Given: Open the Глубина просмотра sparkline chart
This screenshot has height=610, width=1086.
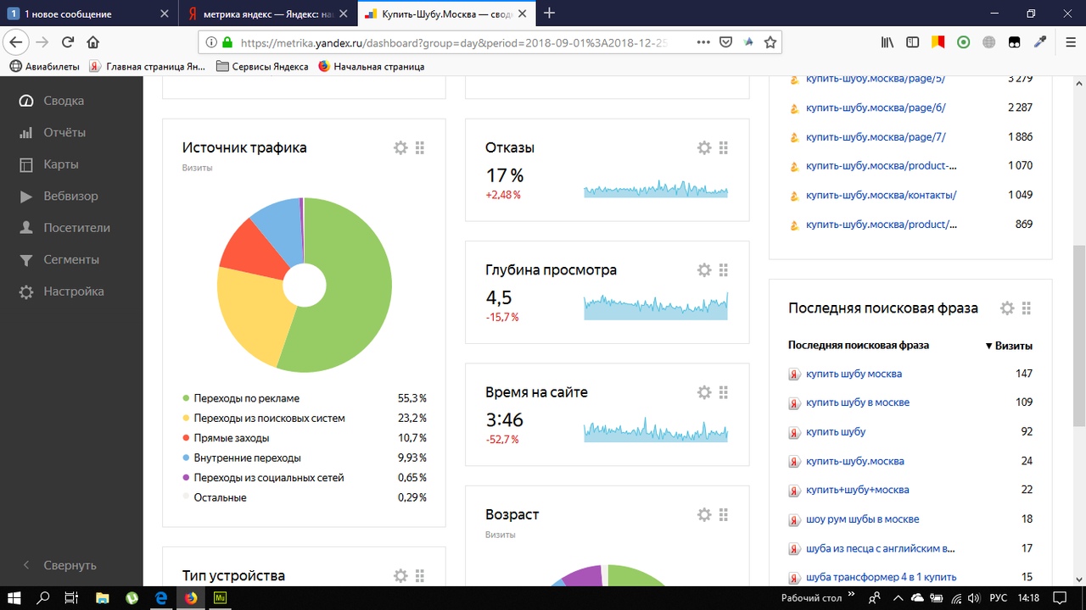Looking at the screenshot, I should (656, 305).
